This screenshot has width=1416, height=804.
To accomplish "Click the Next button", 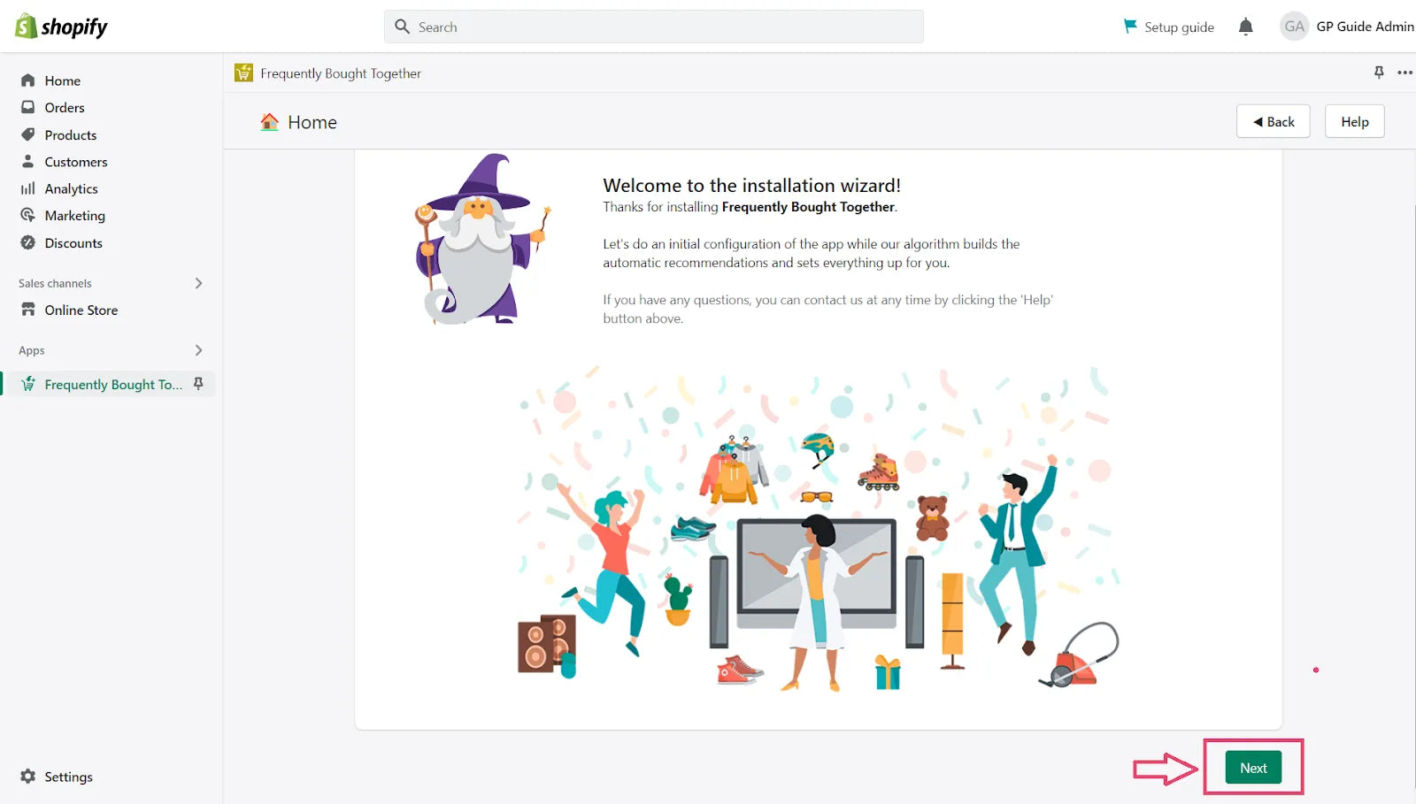I will coord(1253,768).
